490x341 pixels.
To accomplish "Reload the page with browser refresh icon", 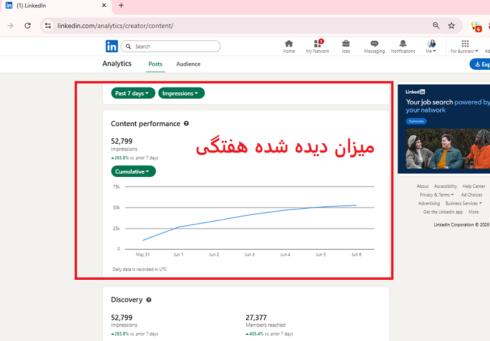I will point(28,26).
